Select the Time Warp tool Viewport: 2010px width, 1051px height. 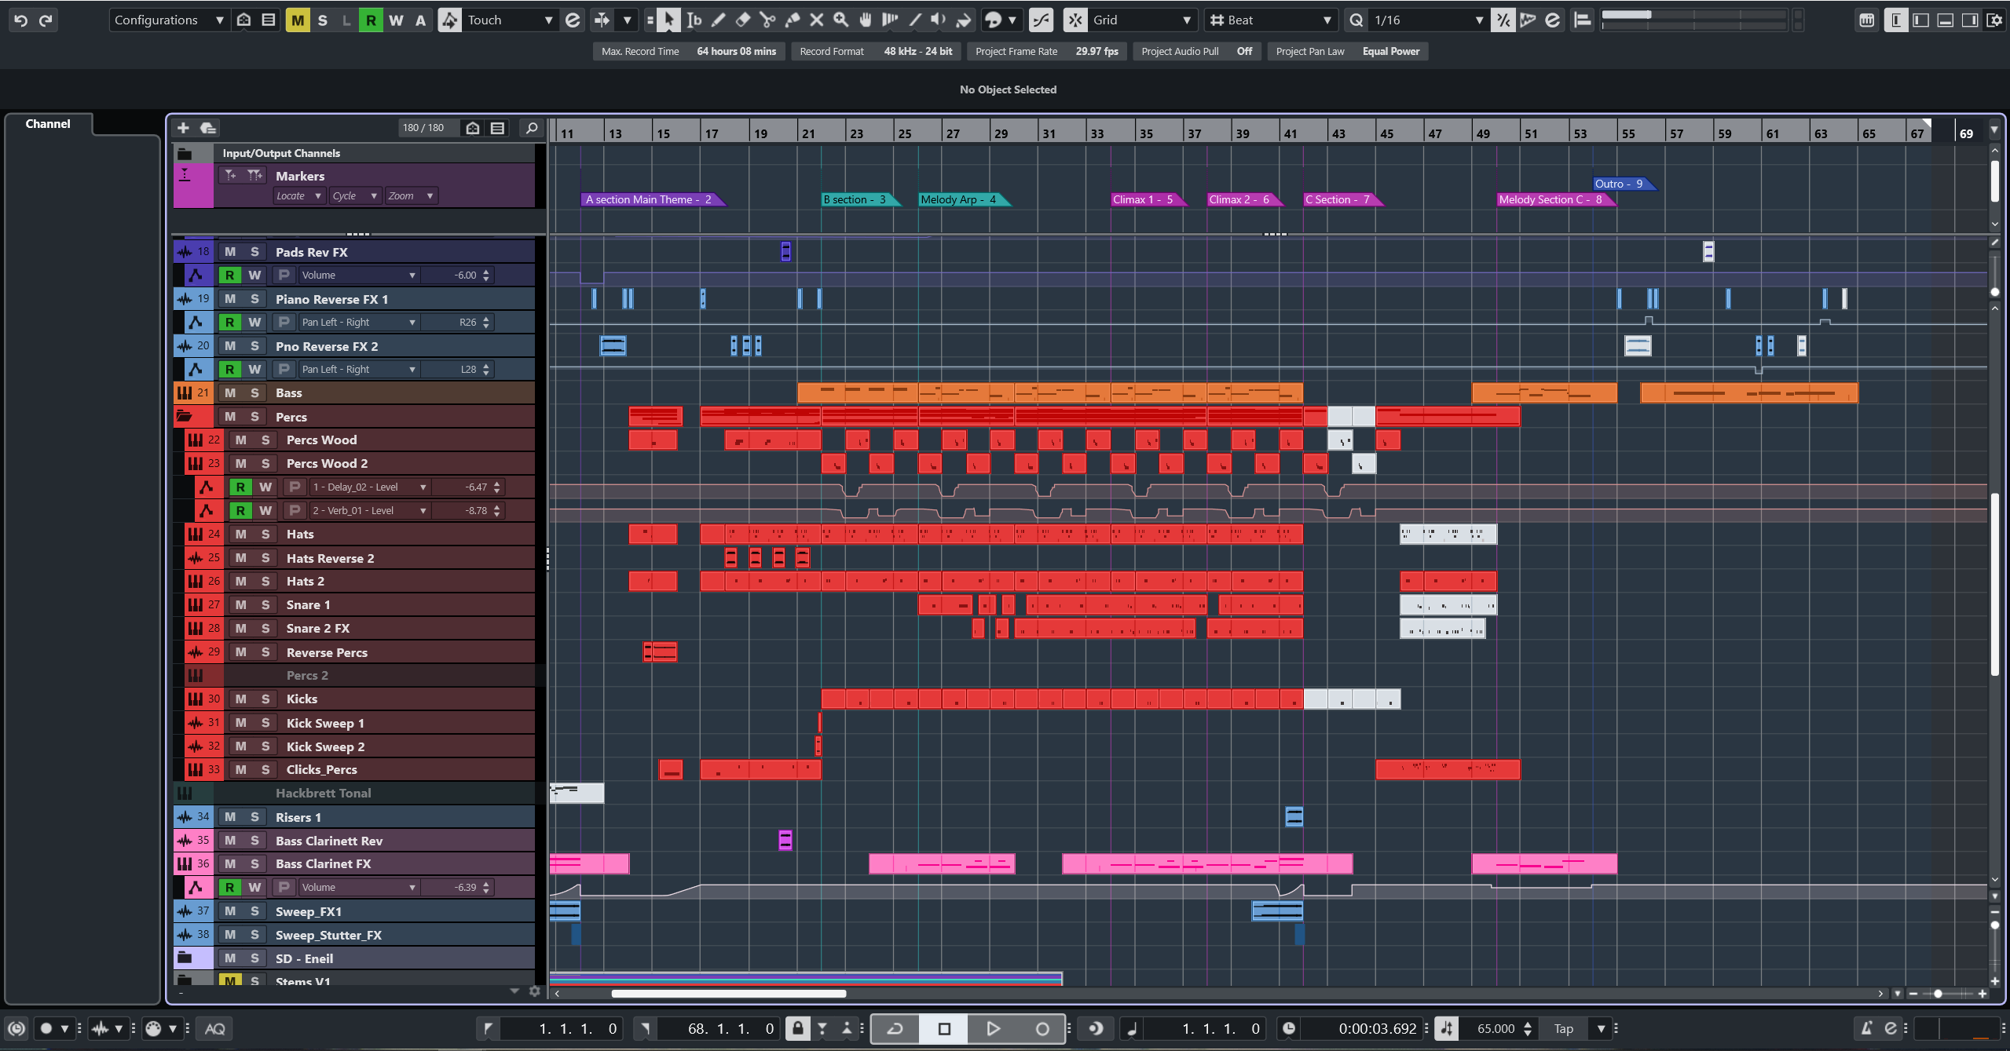click(890, 20)
